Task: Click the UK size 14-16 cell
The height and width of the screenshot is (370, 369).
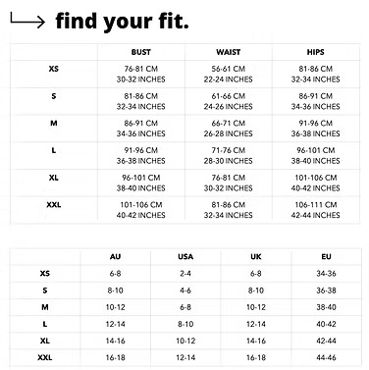Action: click(256, 341)
